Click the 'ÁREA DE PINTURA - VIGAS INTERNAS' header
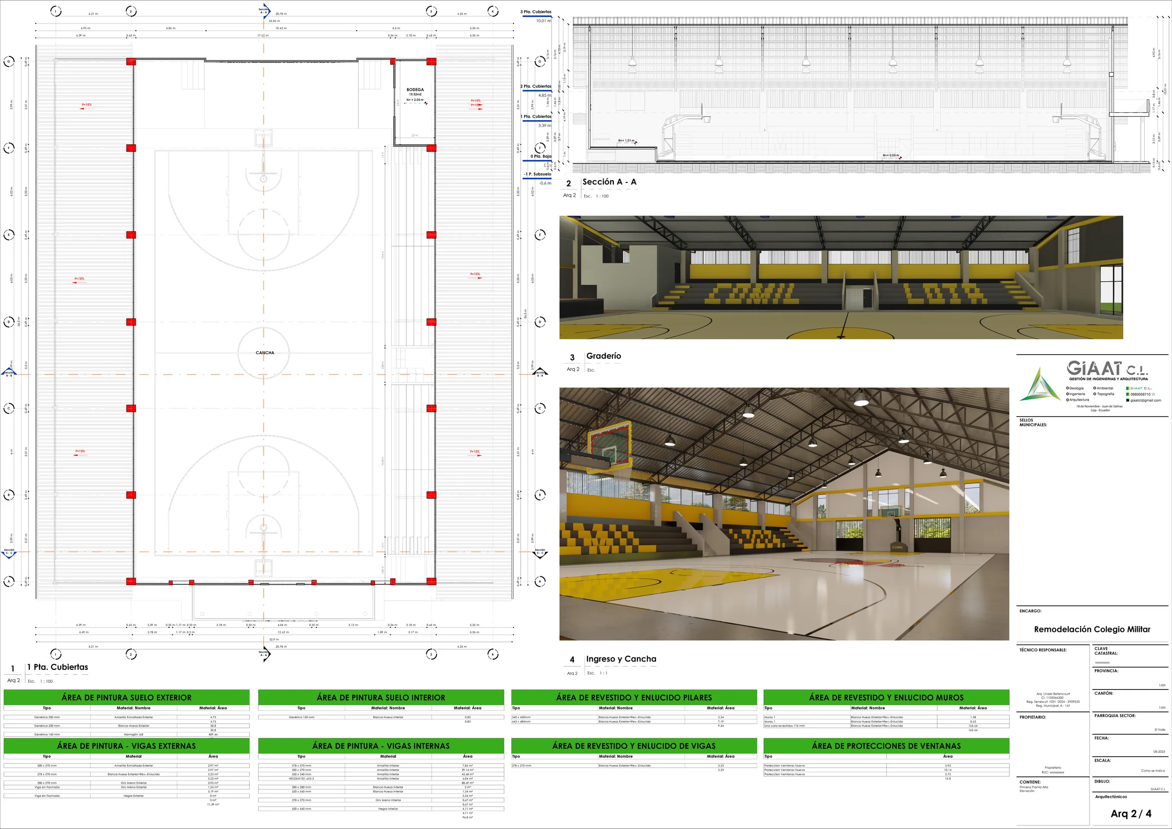The image size is (1172, 829). 381,746
